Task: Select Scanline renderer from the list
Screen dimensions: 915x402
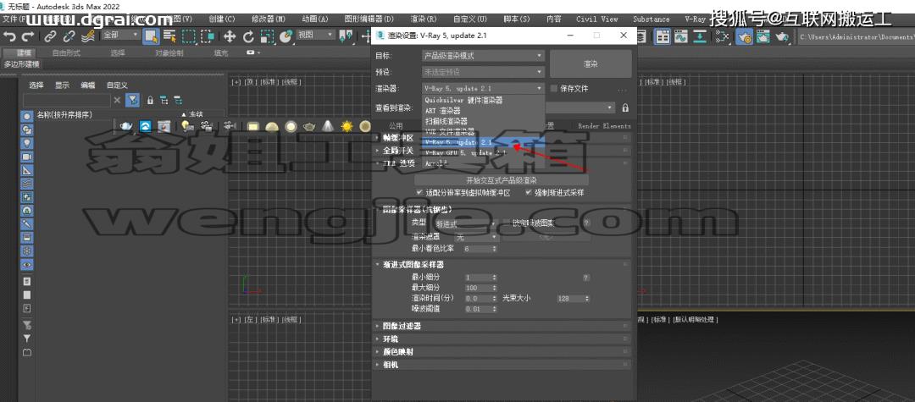Action: click(x=483, y=121)
